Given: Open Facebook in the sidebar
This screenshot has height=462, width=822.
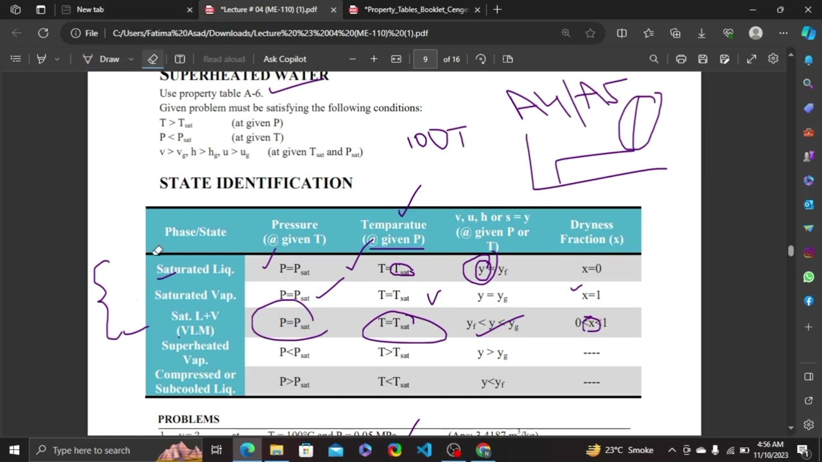Looking at the screenshot, I should (809, 301).
